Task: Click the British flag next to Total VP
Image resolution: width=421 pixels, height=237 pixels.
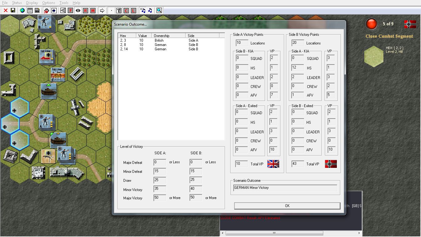Action: pos(273,164)
